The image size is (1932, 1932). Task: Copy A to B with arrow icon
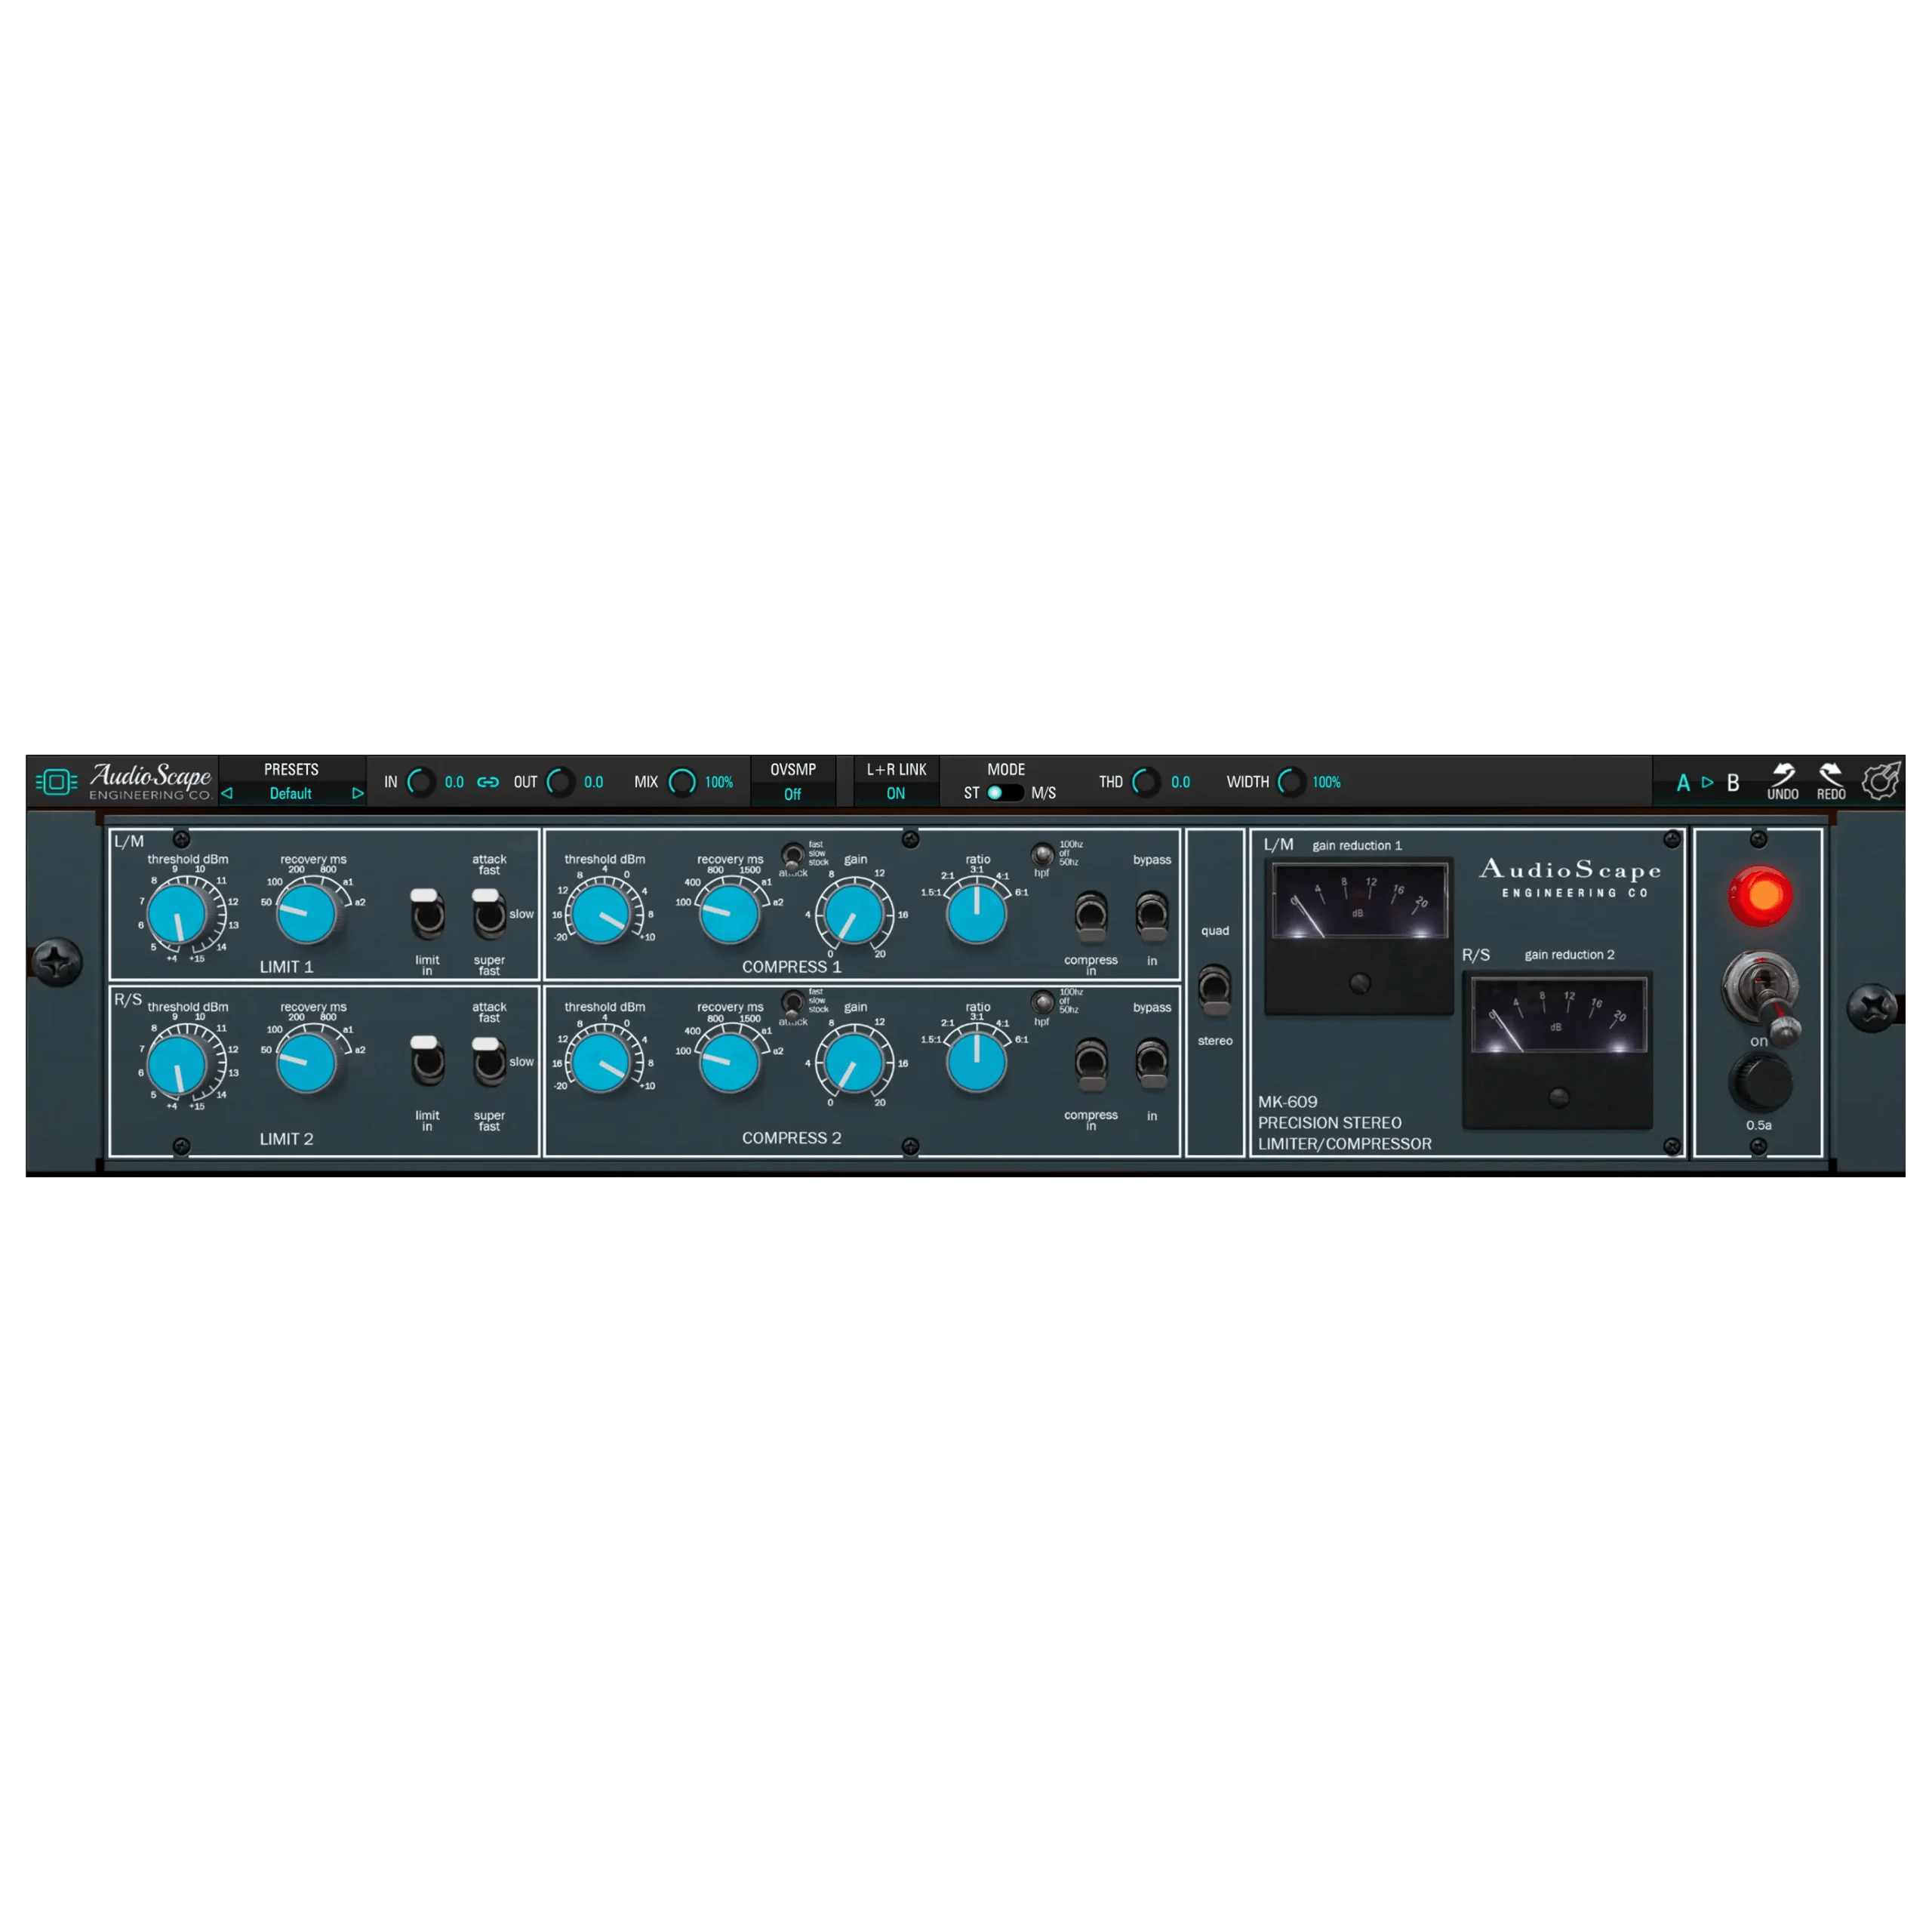pyautogui.click(x=1707, y=782)
